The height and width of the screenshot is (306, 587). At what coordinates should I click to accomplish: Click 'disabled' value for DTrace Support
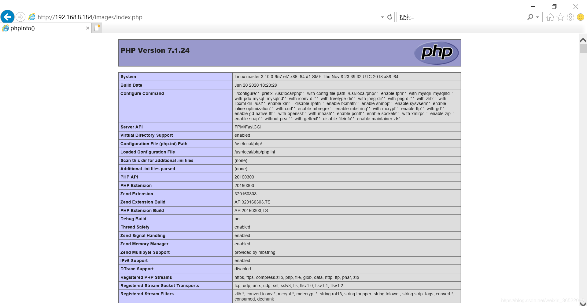(243, 269)
